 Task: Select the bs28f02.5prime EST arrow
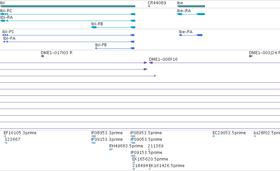click(255, 136)
